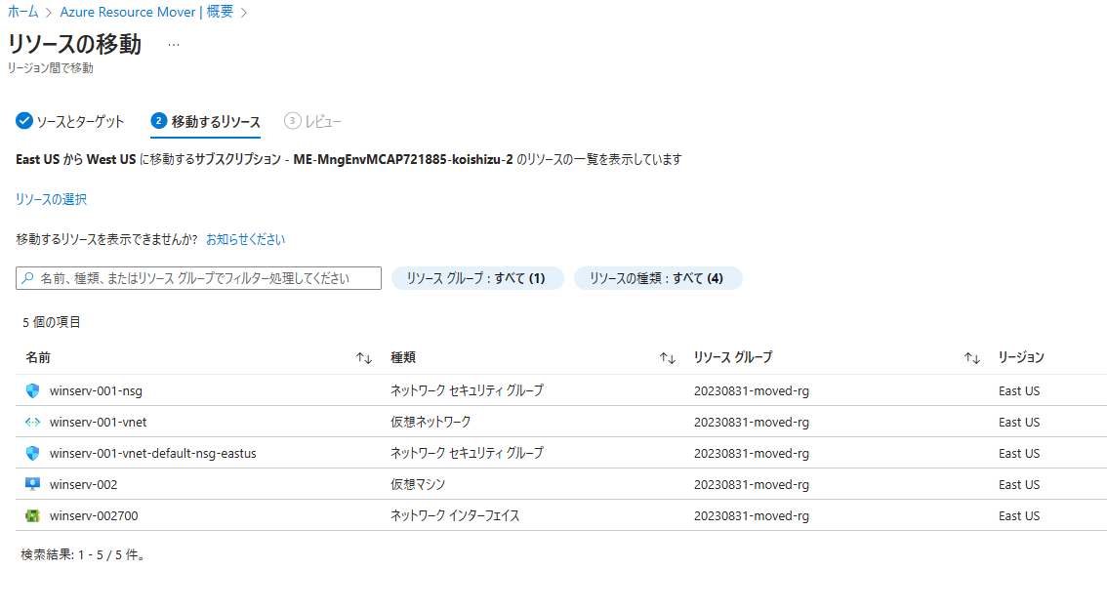Select the 移動するリソース tab

tap(205, 121)
